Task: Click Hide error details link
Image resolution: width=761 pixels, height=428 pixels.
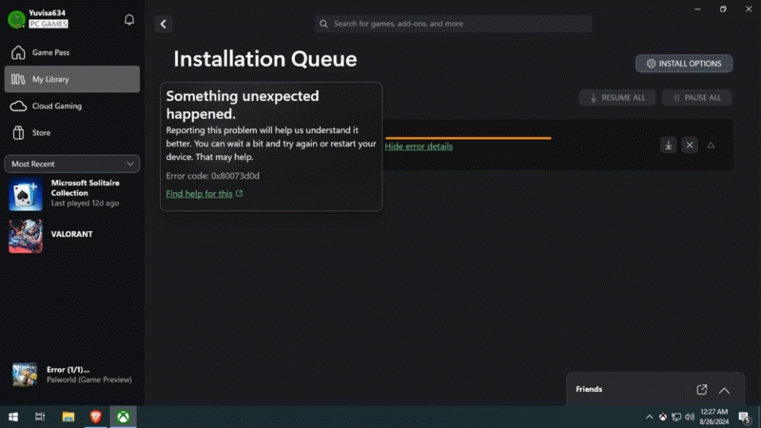Action: click(419, 146)
